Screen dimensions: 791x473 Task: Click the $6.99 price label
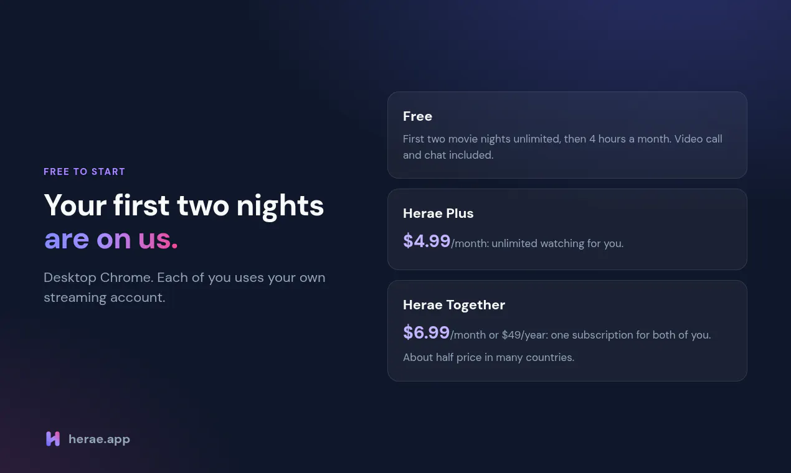click(427, 332)
